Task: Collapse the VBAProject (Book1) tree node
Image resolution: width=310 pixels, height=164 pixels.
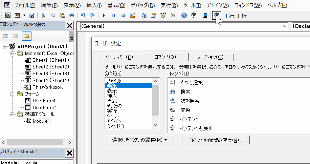Action: pyautogui.click(x=4, y=46)
